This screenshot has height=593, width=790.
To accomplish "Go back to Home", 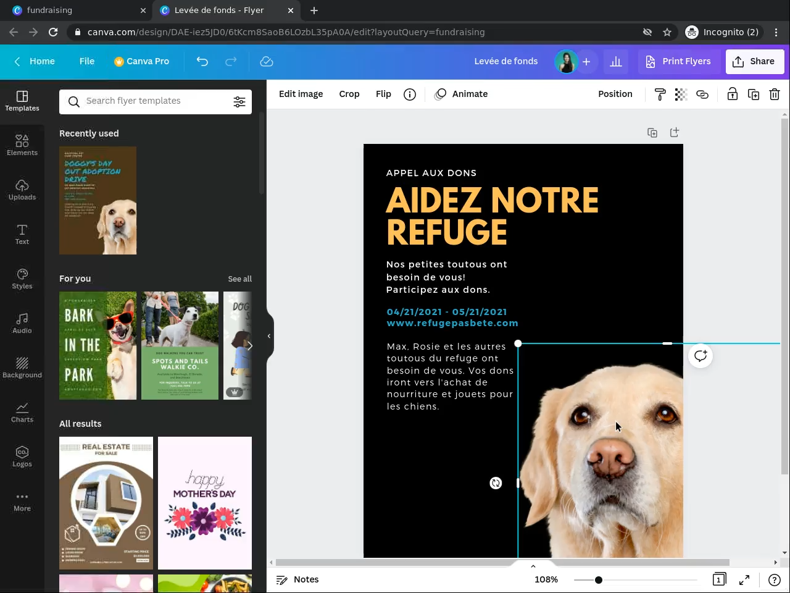I will 35,61.
